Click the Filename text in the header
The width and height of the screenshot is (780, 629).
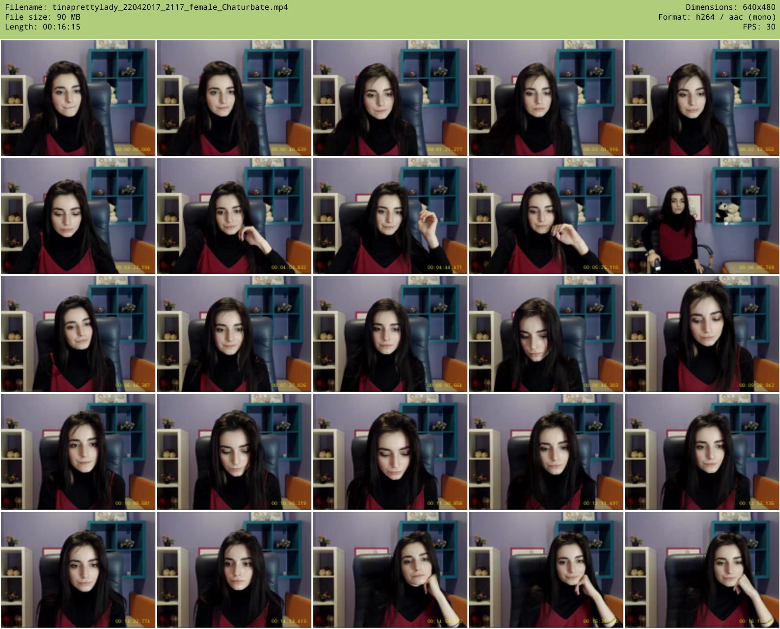(x=146, y=7)
